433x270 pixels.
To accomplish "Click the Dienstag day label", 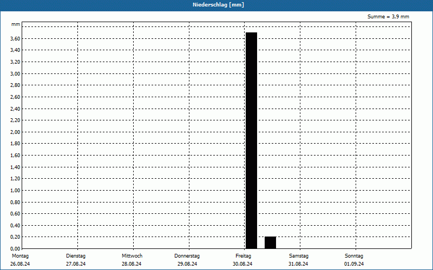I will pyautogui.click(x=76, y=256).
